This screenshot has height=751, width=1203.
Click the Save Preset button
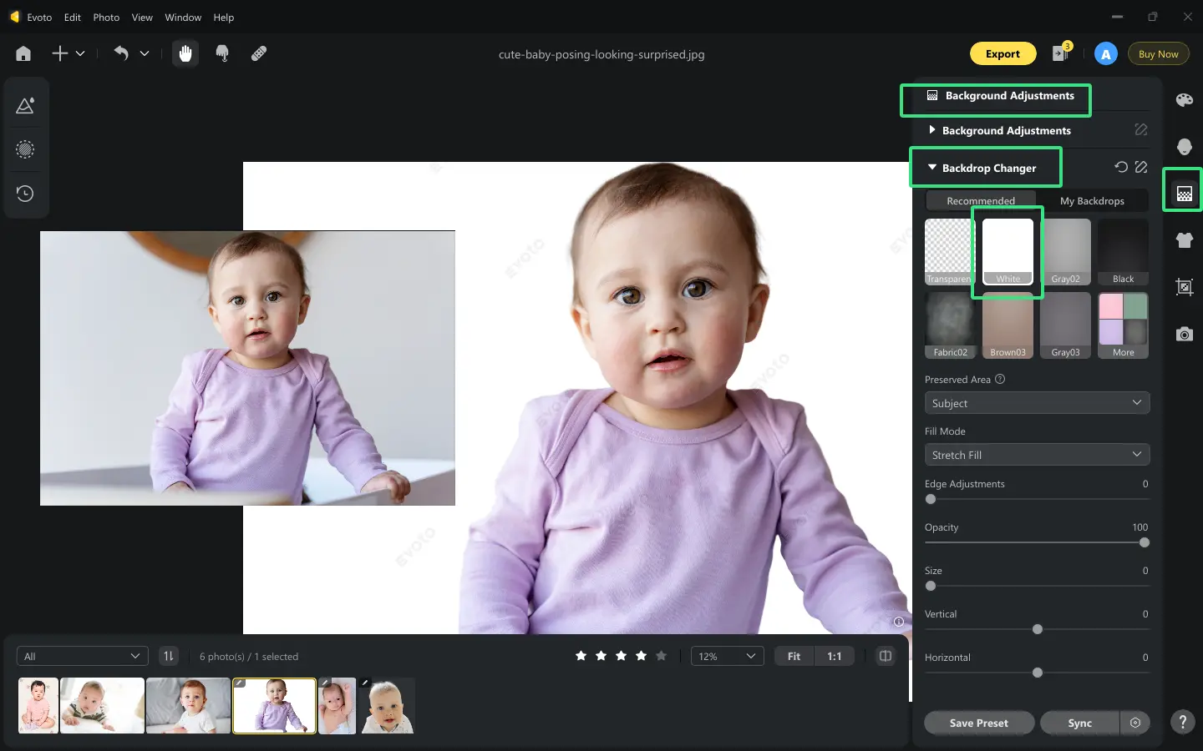pos(978,723)
